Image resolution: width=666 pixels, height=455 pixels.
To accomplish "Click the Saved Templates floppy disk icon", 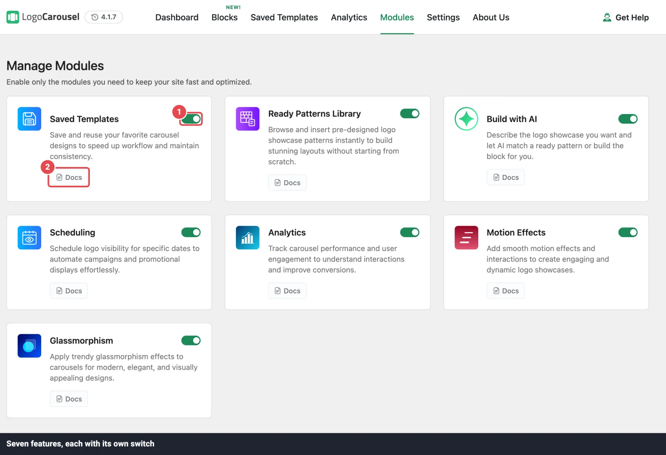I will click(x=29, y=119).
